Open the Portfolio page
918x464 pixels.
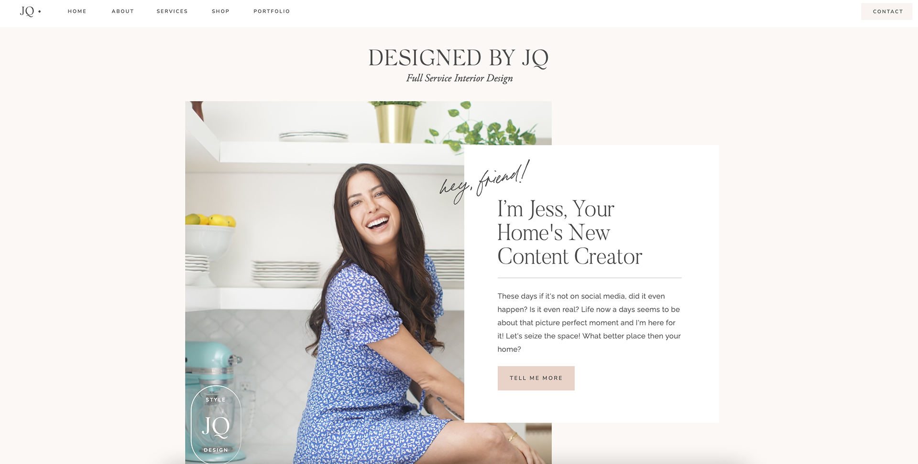(x=272, y=11)
